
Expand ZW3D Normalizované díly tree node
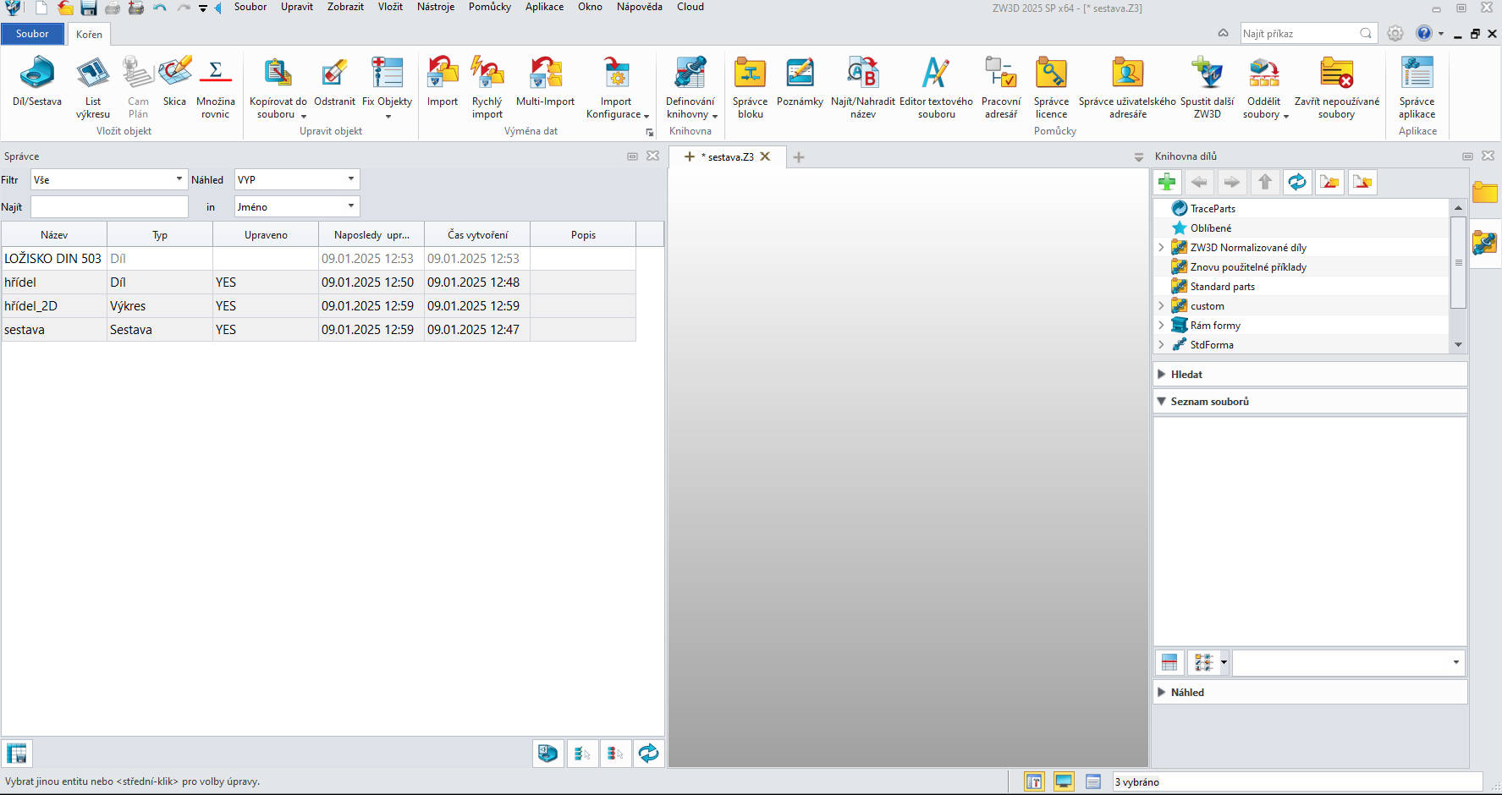pyautogui.click(x=1161, y=248)
